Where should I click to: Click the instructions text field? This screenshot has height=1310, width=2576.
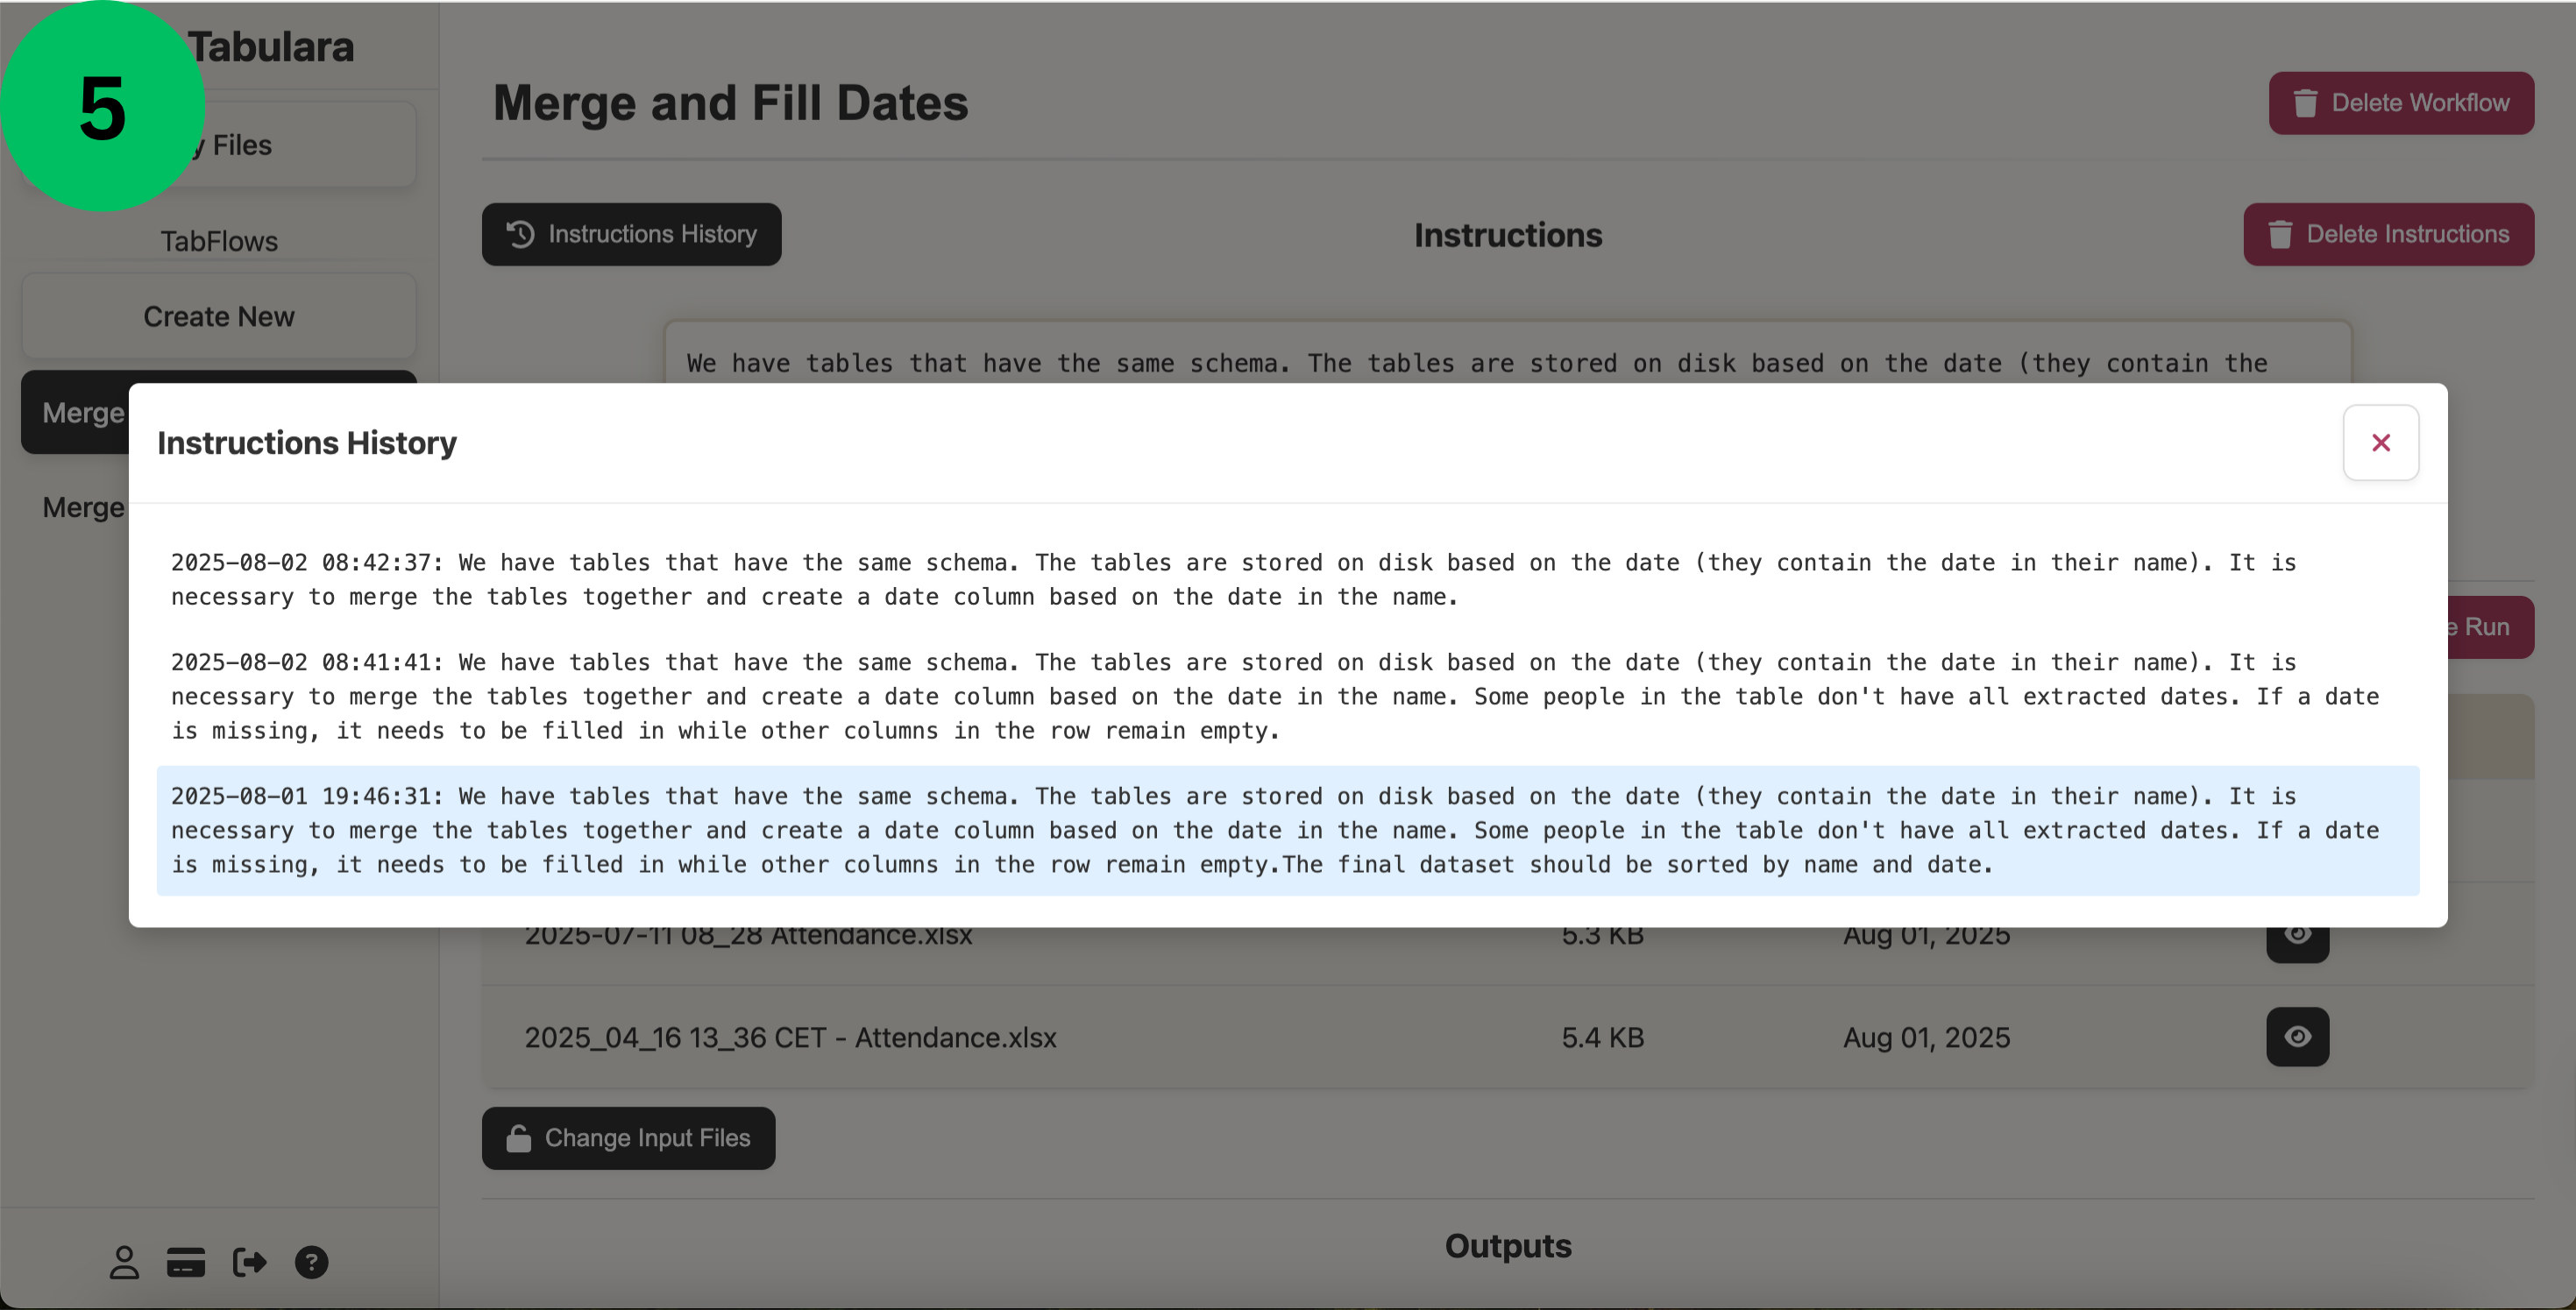1507,356
